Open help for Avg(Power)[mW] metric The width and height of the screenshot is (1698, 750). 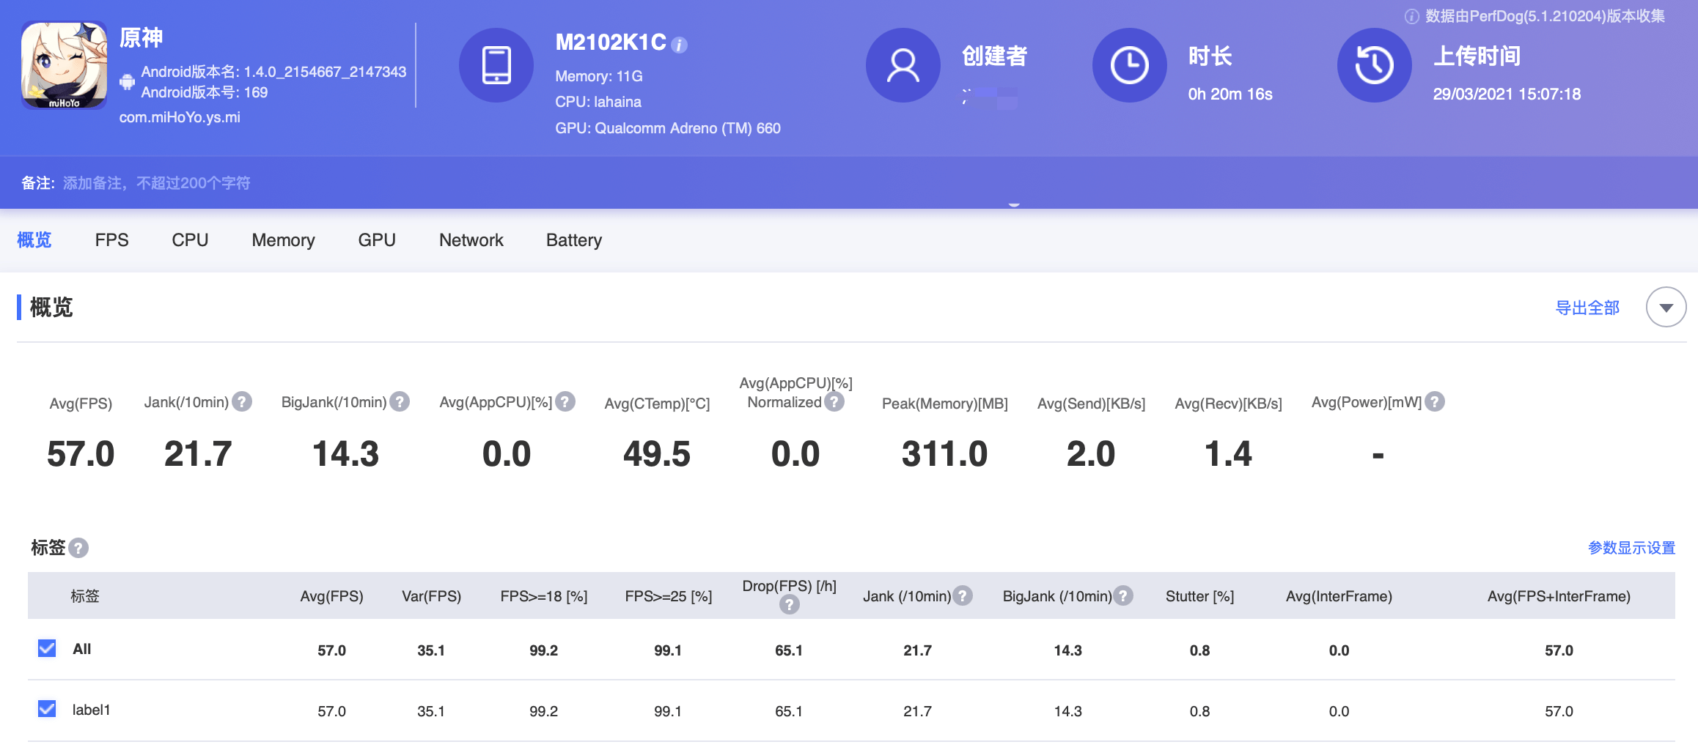(1435, 401)
